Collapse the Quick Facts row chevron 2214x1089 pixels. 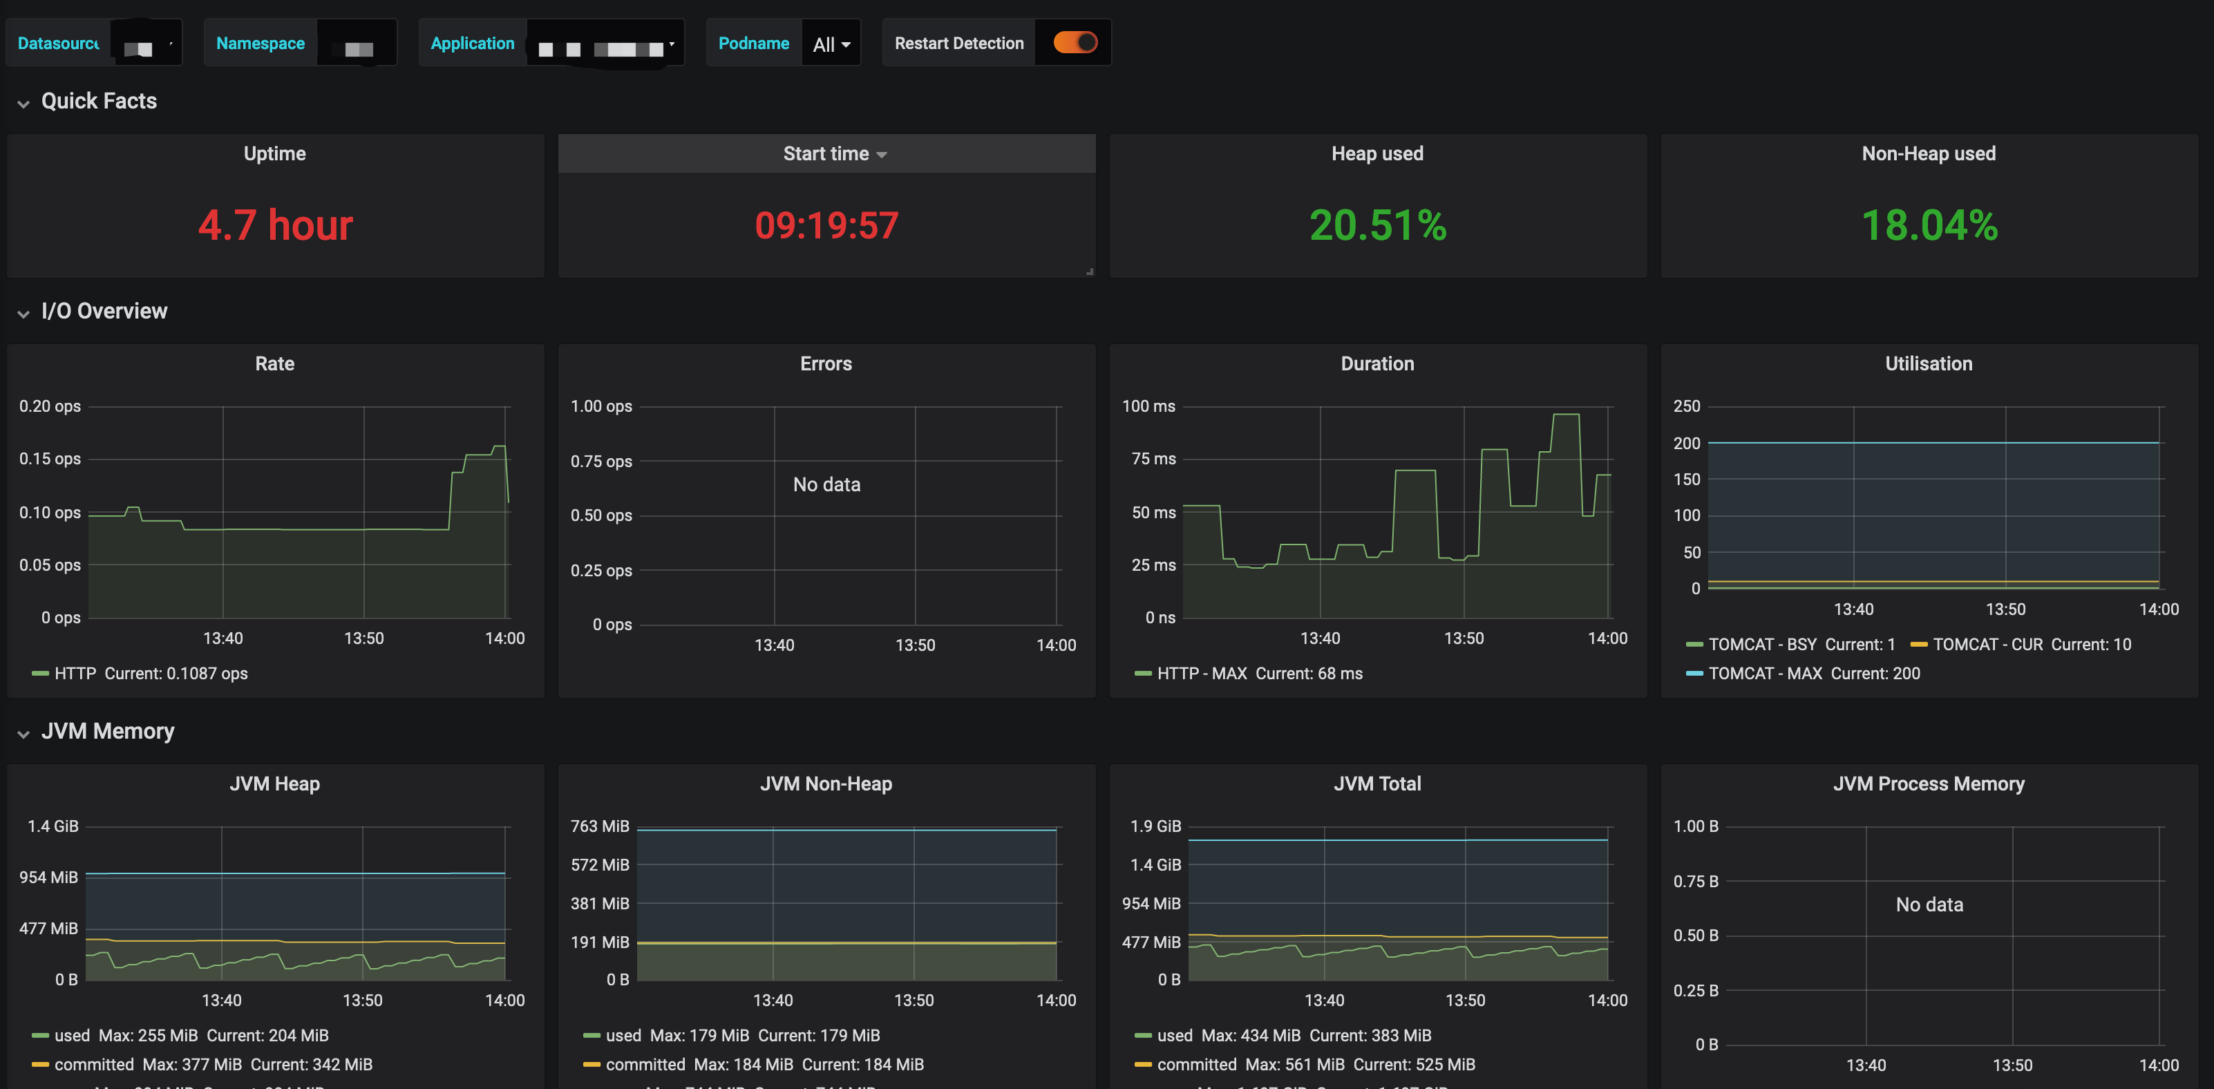[23, 103]
